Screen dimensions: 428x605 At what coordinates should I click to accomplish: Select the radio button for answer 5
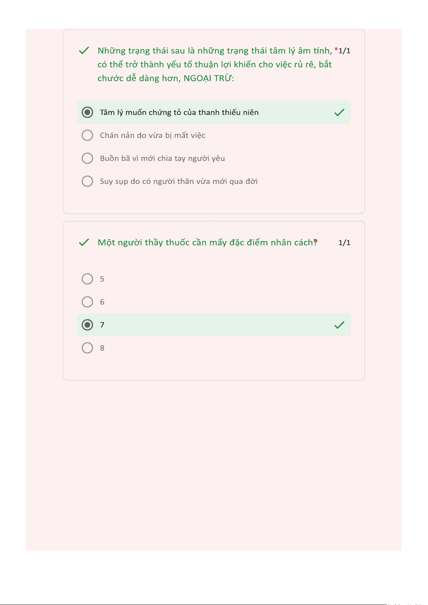pyautogui.click(x=87, y=279)
